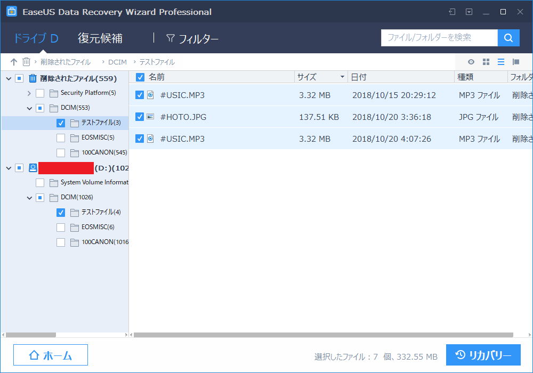Click the DCIM(553) folder icon
Viewport: 533px width, 373px height.
pyautogui.click(x=53, y=108)
